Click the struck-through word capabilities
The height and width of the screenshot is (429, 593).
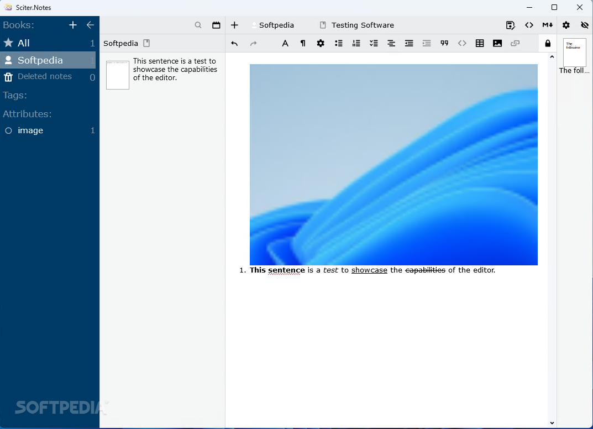point(425,270)
